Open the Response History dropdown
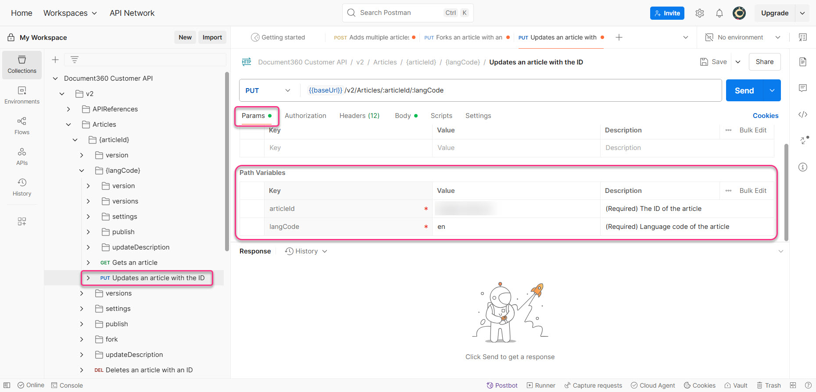The width and height of the screenshot is (816, 392). 306,251
